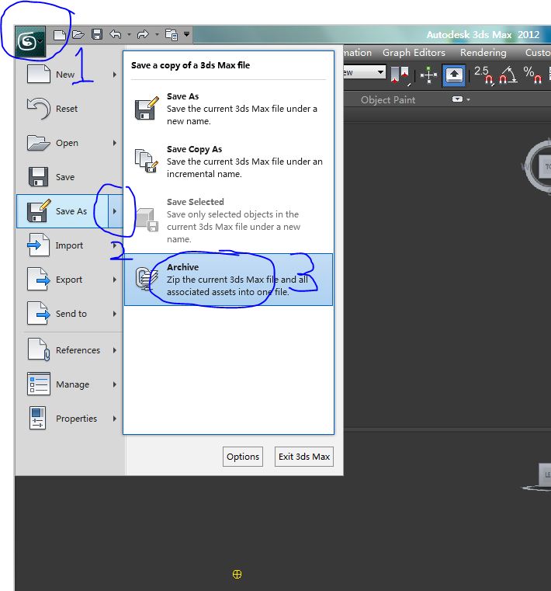
Task: Select Open in the application menu
Action: (x=69, y=143)
